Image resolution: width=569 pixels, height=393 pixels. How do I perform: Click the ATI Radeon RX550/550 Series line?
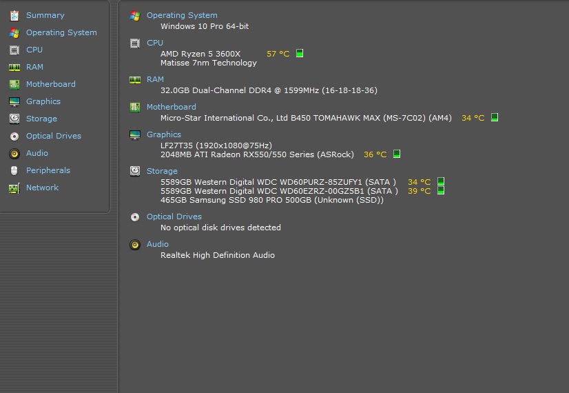tap(257, 154)
